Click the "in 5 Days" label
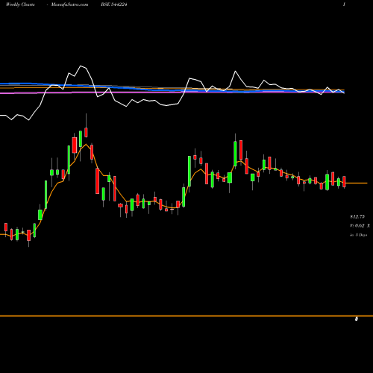The height and width of the screenshot is (373, 373). pos(358,235)
